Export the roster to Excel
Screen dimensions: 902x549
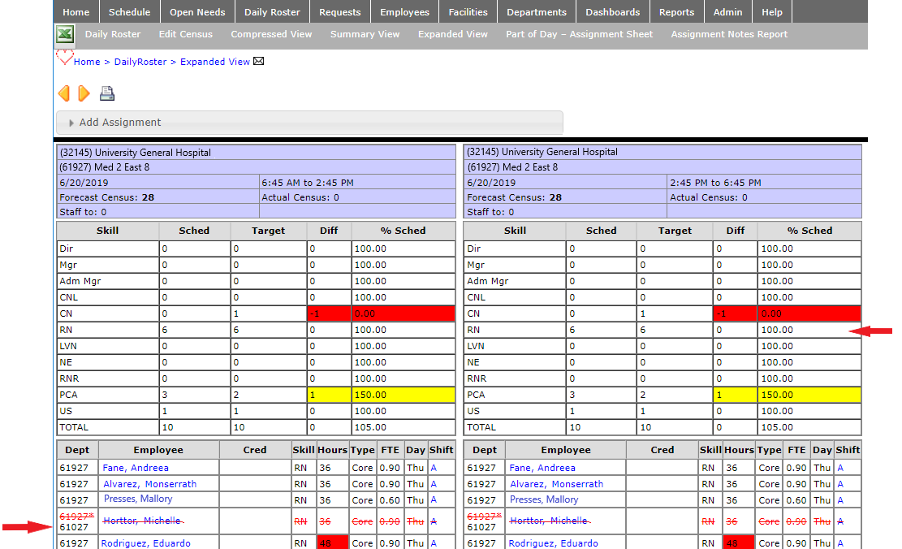[65, 35]
